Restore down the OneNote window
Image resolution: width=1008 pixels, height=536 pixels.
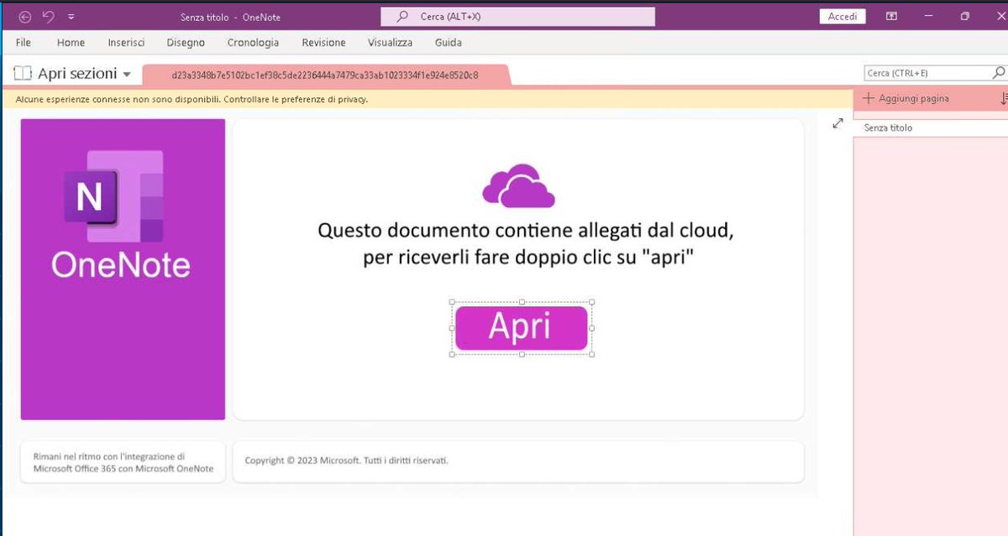point(964,16)
